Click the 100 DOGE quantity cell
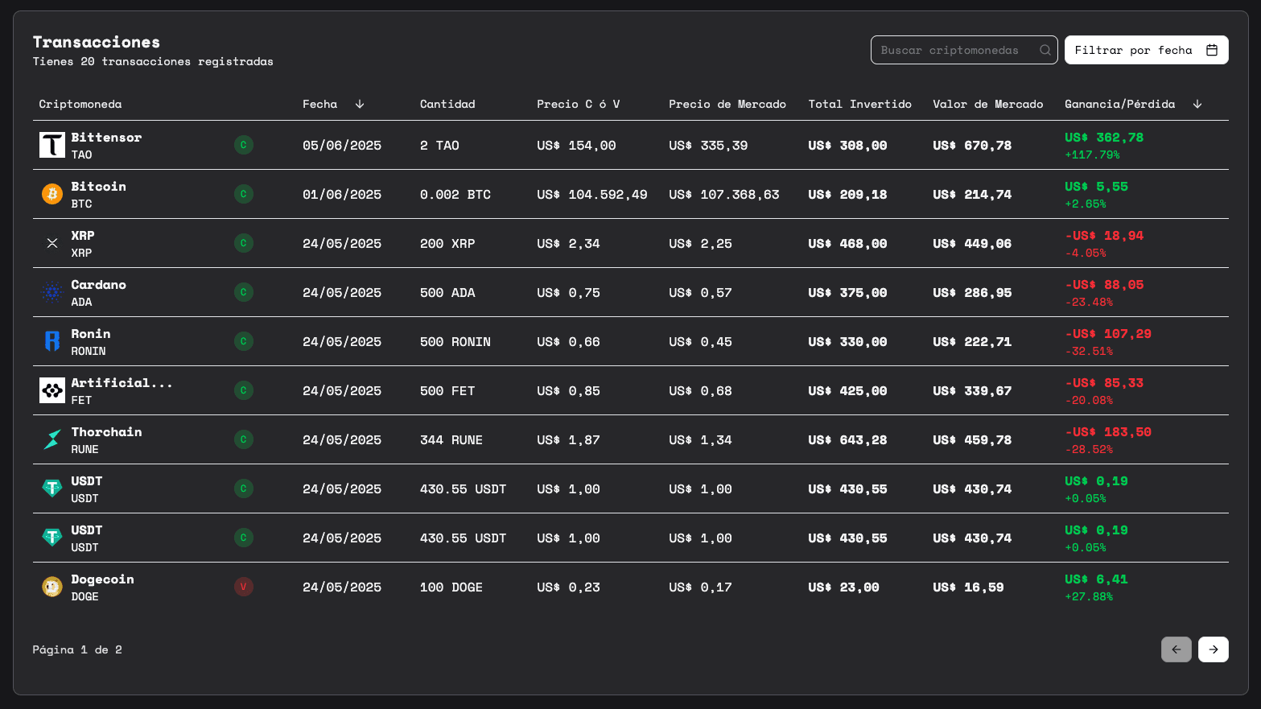Screen dimensions: 1261x709 451,587
